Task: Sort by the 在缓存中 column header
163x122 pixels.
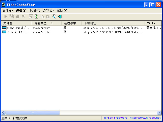Action: [x=72, y=23]
